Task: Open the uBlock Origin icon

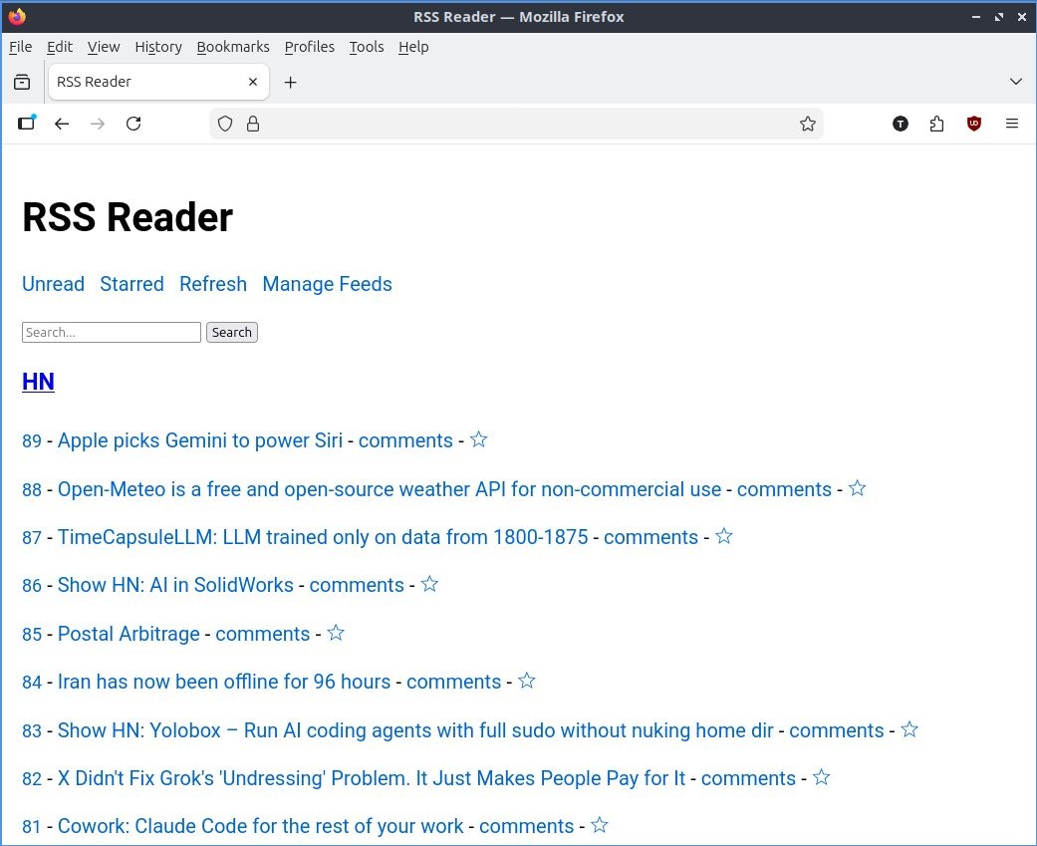Action: point(974,124)
